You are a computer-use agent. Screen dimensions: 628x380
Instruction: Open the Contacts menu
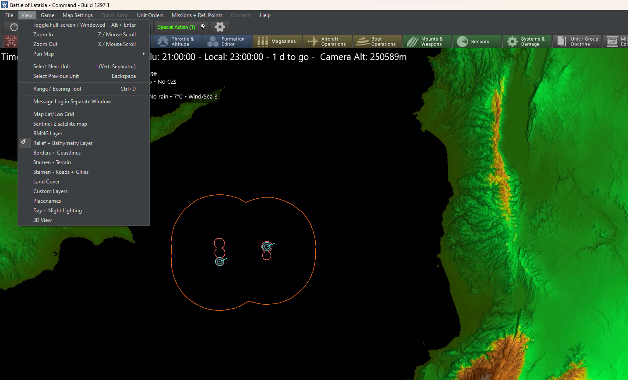241,15
